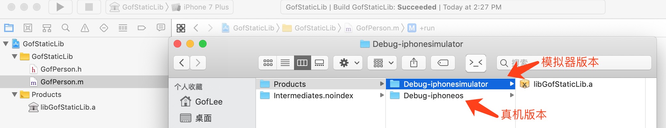Switch Finder to list view
The height and width of the screenshot is (128, 666).
click(x=285, y=63)
